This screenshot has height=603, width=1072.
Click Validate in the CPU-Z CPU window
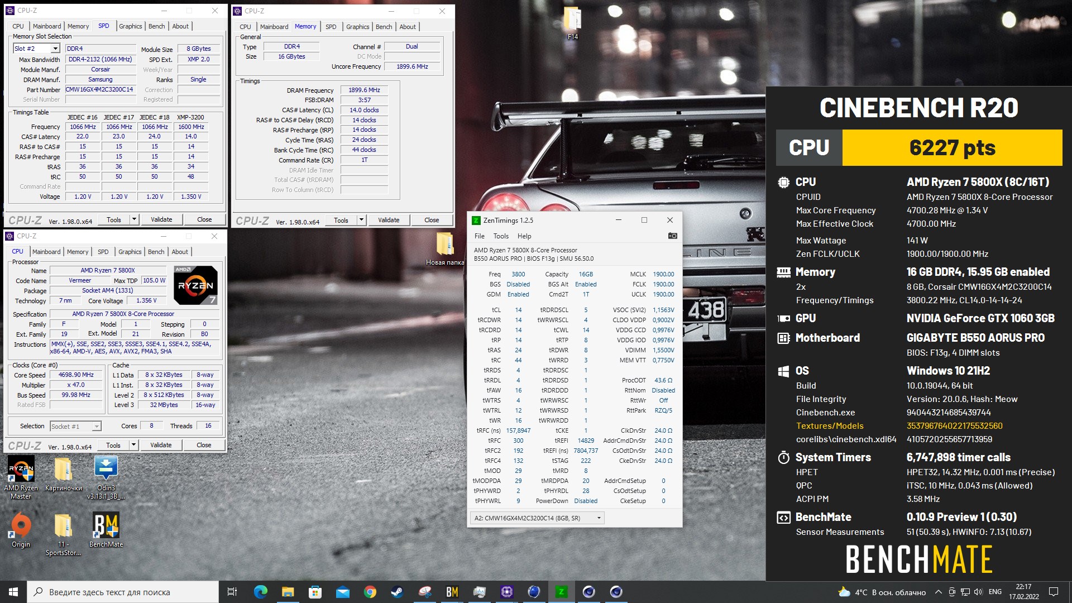pos(161,445)
